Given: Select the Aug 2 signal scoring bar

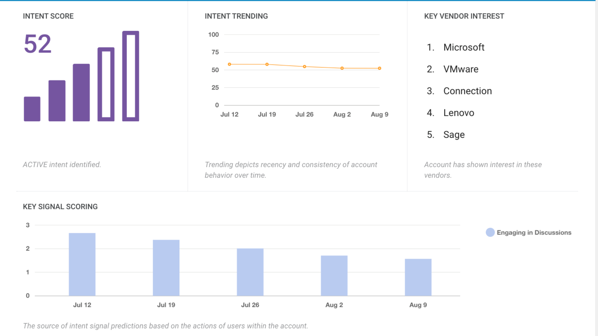Looking at the screenshot, I should coord(334,276).
